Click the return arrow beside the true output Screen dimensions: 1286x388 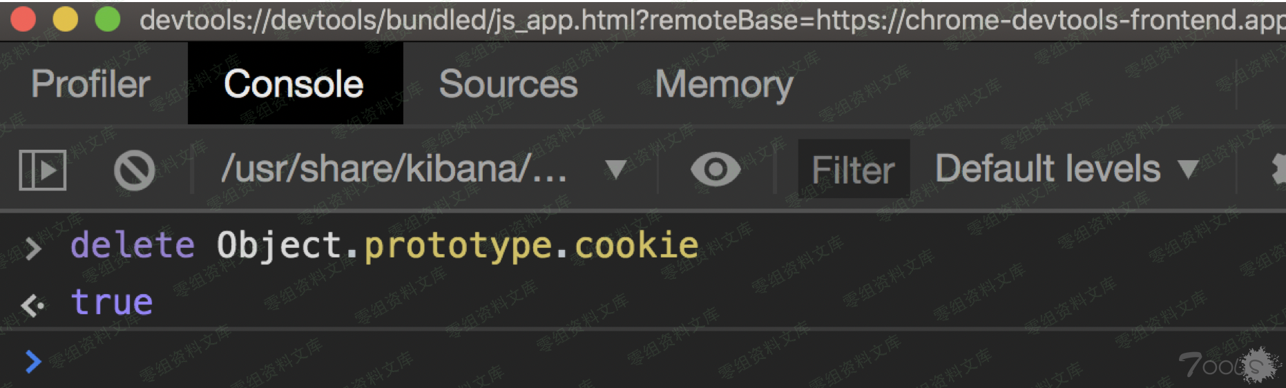[x=32, y=304]
